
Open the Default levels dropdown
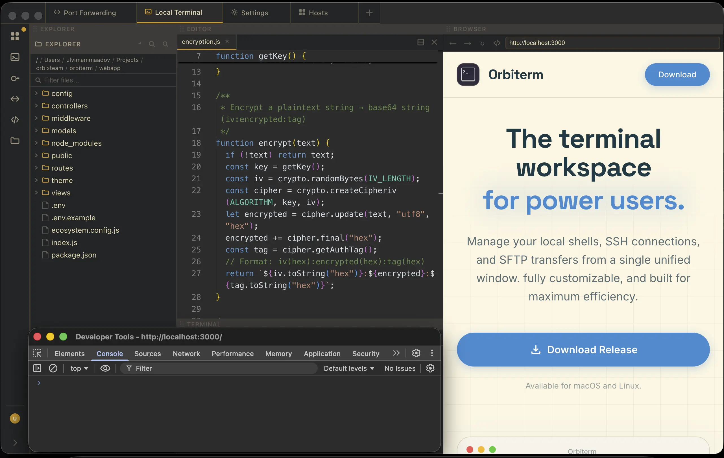[x=349, y=368]
